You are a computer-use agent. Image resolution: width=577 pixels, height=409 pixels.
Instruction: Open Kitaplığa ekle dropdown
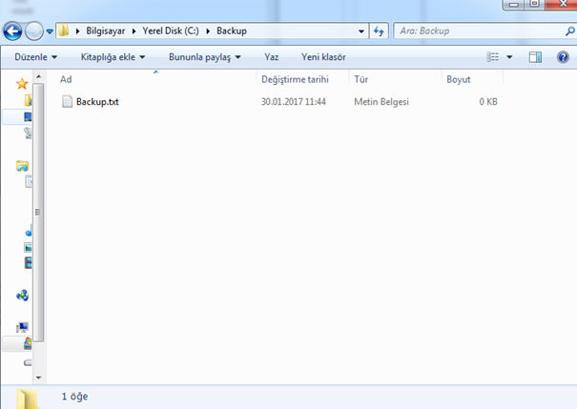pos(113,57)
